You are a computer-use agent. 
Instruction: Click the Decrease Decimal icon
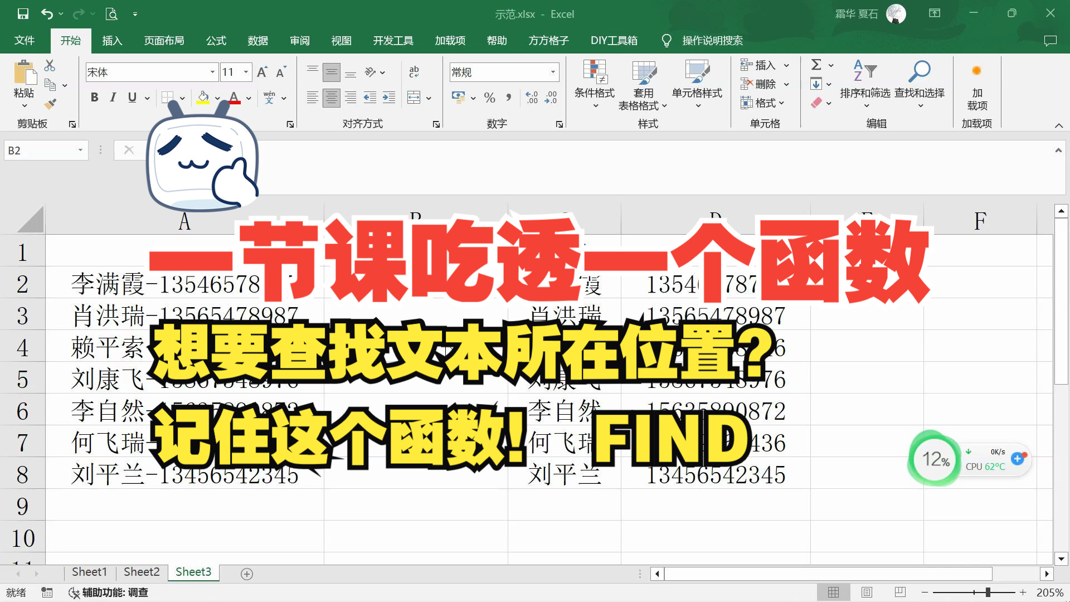click(x=551, y=98)
